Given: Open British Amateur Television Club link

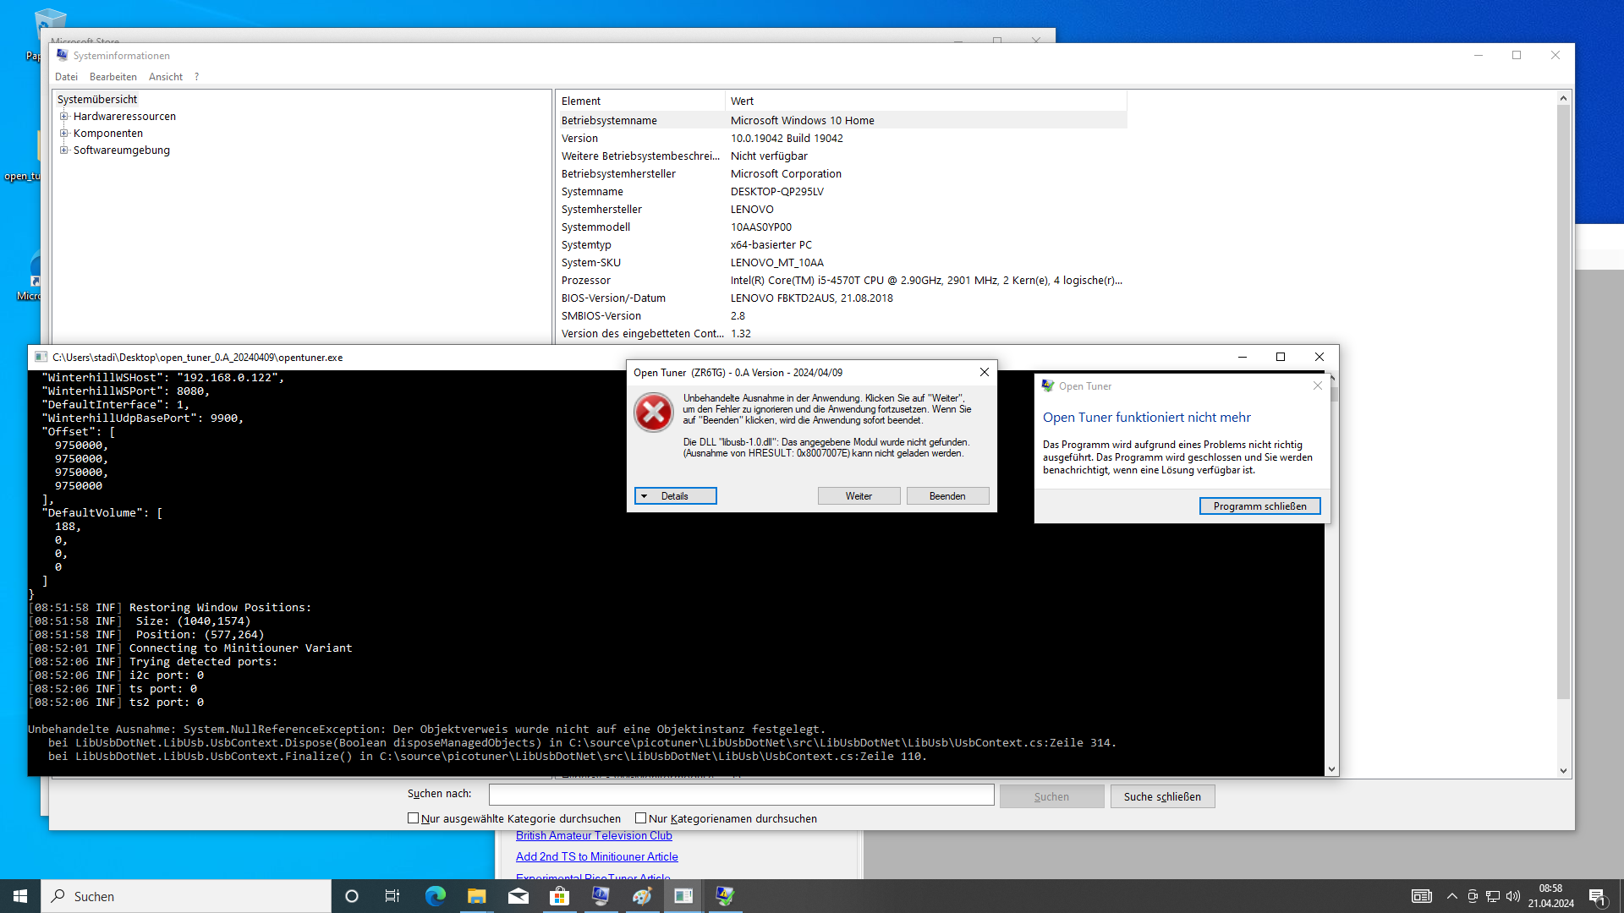Looking at the screenshot, I should pyautogui.click(x=594, y=836).
